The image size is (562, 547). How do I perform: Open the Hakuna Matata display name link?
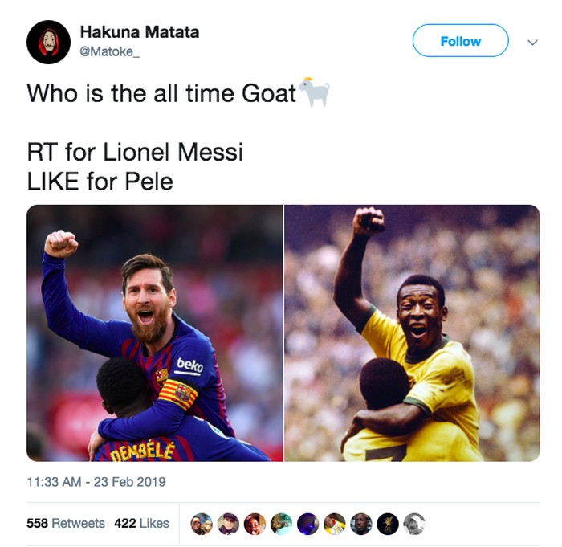coord(140,32)
